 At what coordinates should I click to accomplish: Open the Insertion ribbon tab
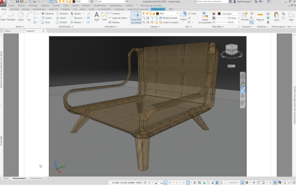click(15, 9)
